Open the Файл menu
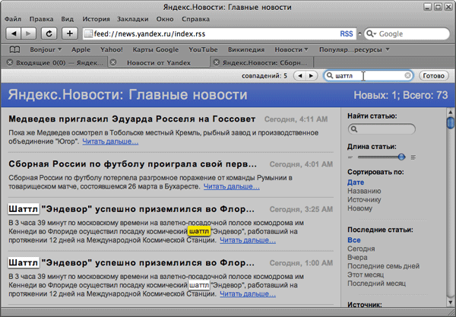The image size is (456, 317). [13, 19]
